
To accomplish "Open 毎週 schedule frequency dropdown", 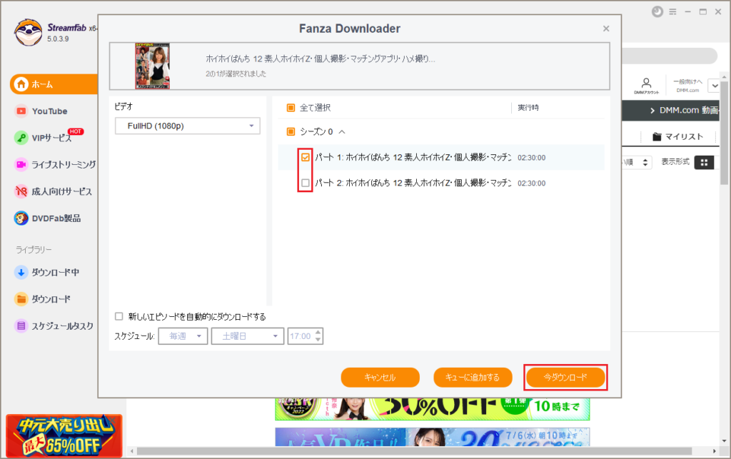I will (x=183, y=336).
